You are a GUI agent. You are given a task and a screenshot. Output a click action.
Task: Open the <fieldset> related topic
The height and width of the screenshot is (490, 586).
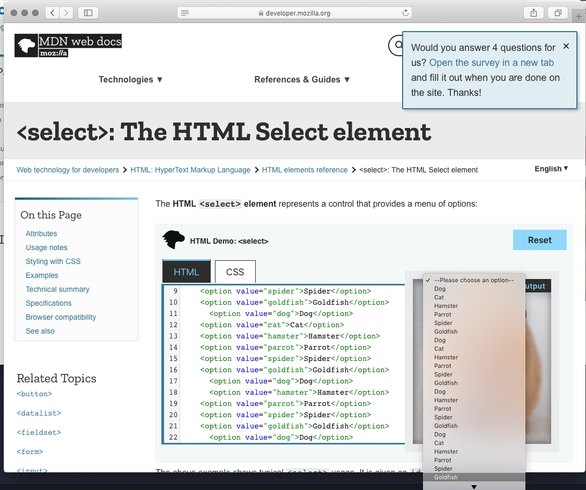click(39, 433)
